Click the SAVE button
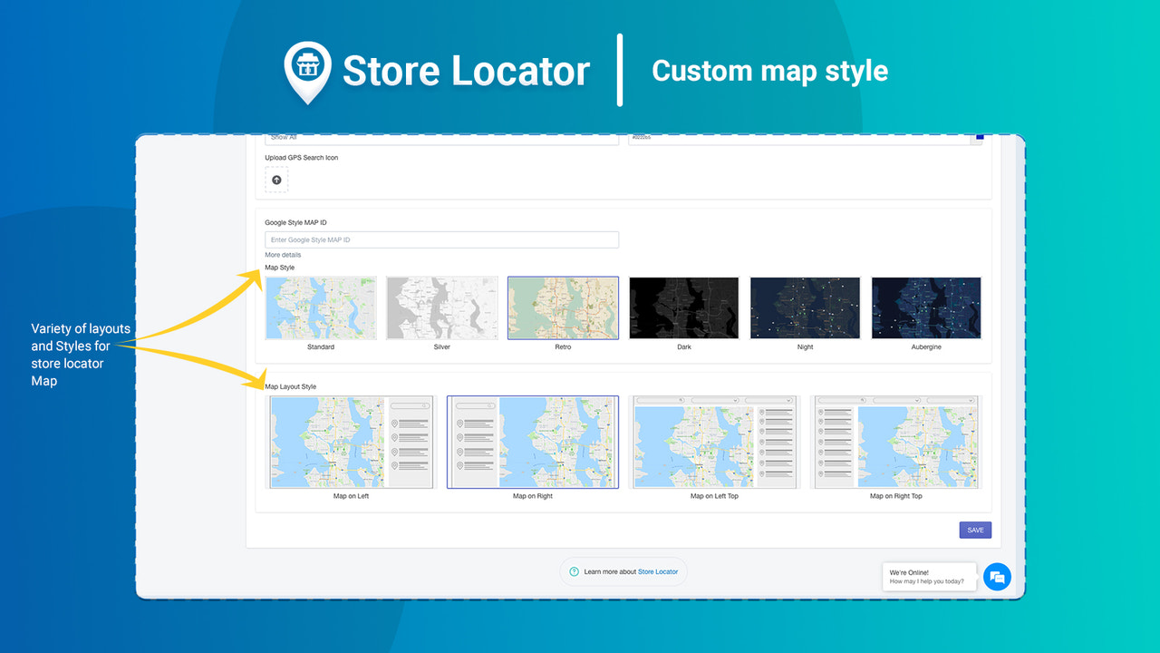The width and height of the screenshot is (1160, 653). (975, 530)
